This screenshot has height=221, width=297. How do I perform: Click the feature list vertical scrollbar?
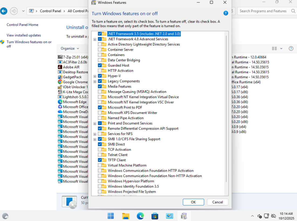tap(226, 109)
